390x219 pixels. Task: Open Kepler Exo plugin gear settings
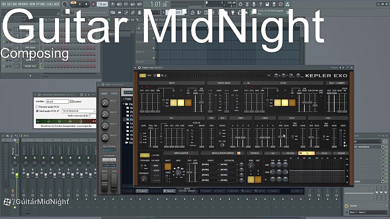(x=140, y=68)
